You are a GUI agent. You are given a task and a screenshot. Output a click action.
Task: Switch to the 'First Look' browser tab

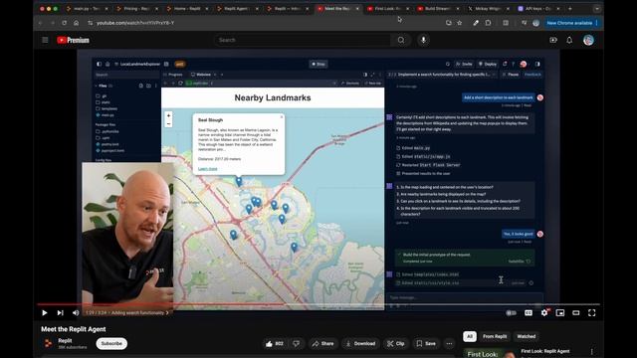387,9
